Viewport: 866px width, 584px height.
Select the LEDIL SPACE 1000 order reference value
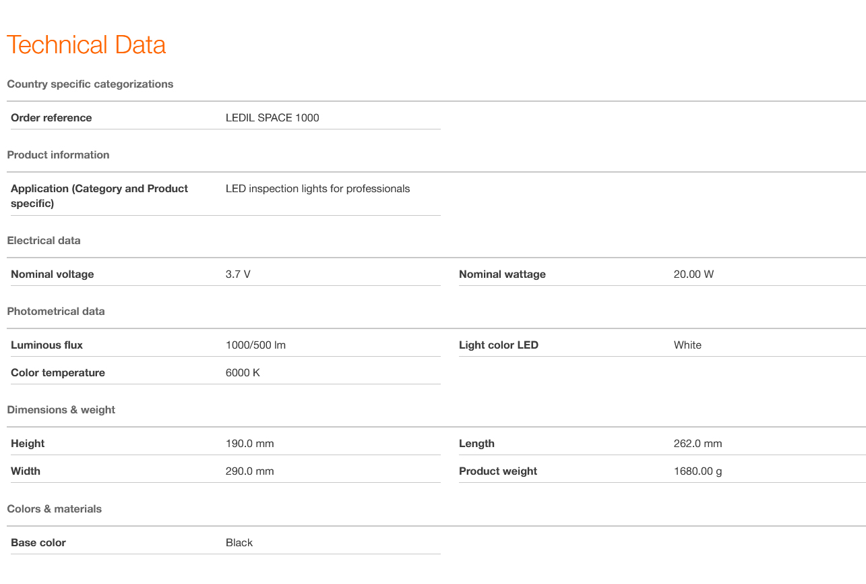tap(272, 118)
